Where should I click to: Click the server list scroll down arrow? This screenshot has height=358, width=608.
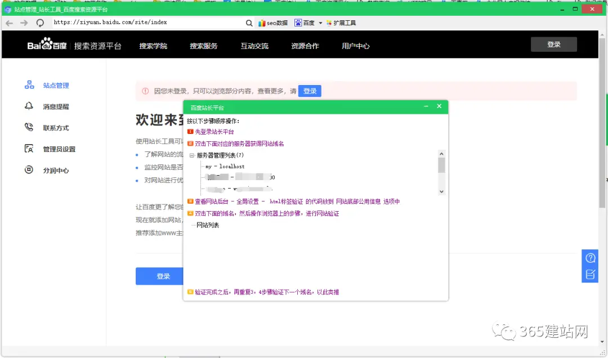point(441,191)
